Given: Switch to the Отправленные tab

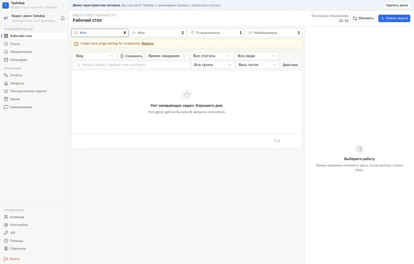Looking at the screenshot, I should 216,33.
